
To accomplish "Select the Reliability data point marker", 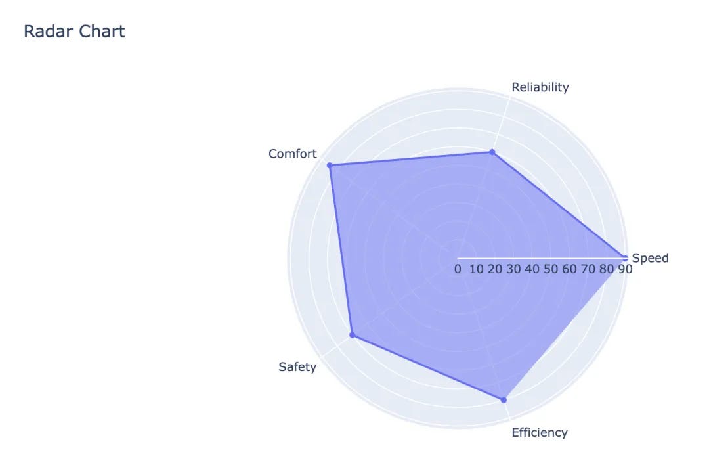I will tap(492, 152).
